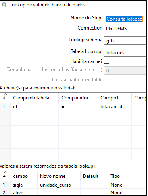Viewport: 148px width, 196px height.
Task: Select the id cell in keys table
Action: click(35, 107)
